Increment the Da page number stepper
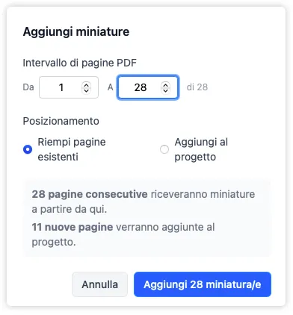 [86, 84]
